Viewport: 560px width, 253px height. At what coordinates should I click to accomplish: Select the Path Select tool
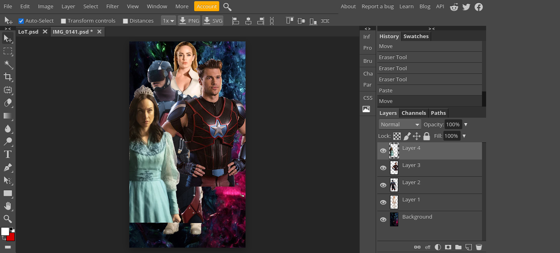8,180
